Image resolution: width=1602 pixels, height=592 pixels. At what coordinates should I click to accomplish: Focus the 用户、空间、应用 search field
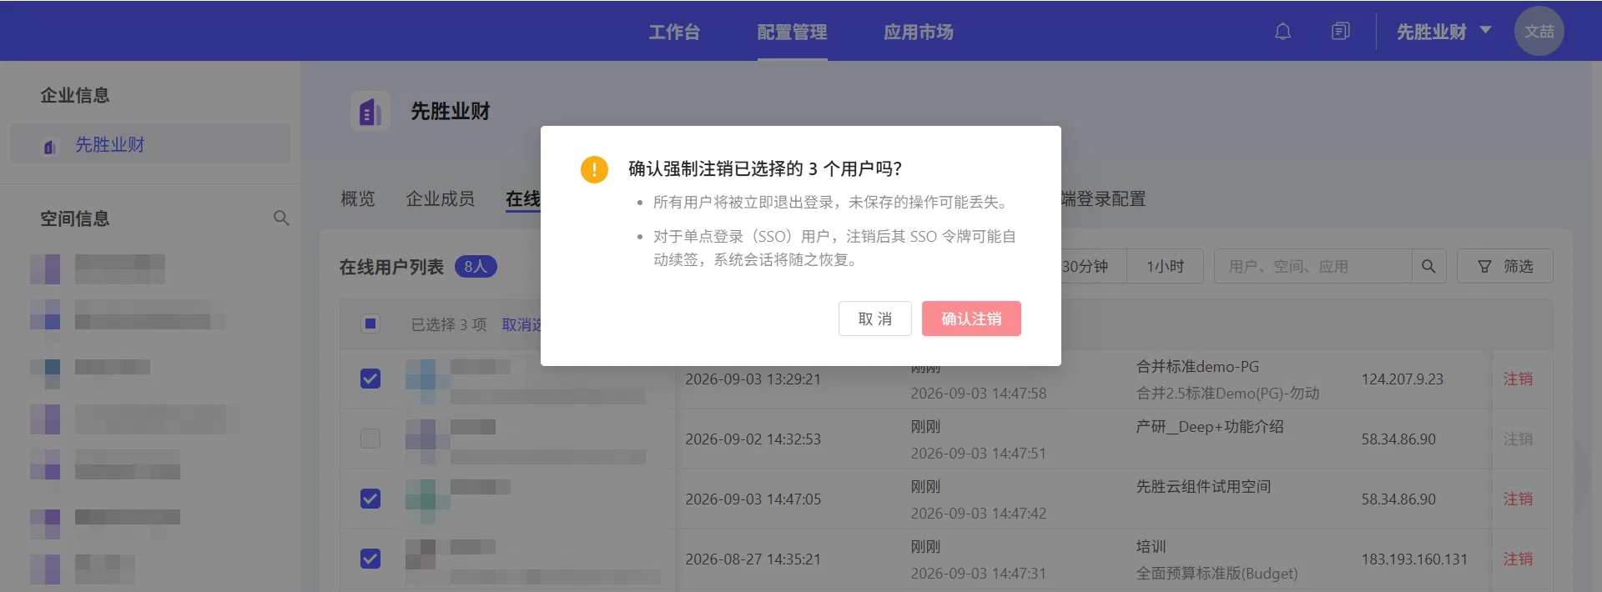(1312, 266)
